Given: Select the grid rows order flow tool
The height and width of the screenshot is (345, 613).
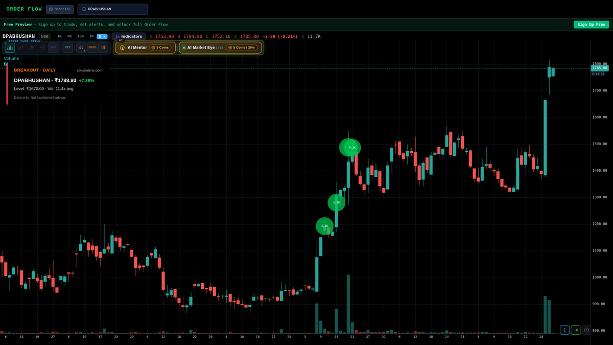Looking at the screenshot, I should coord(42,48).
